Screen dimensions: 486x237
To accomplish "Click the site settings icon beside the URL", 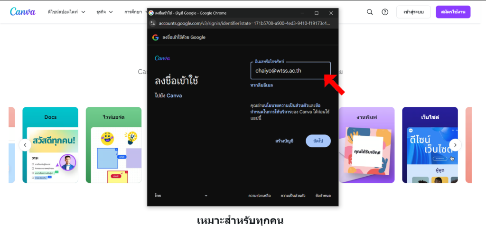I will pos(152,23).
